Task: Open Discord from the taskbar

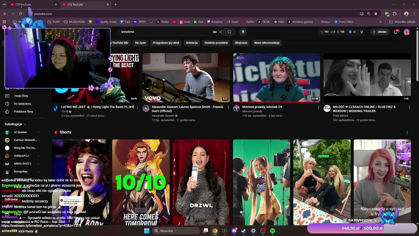Action: point(234,231)
